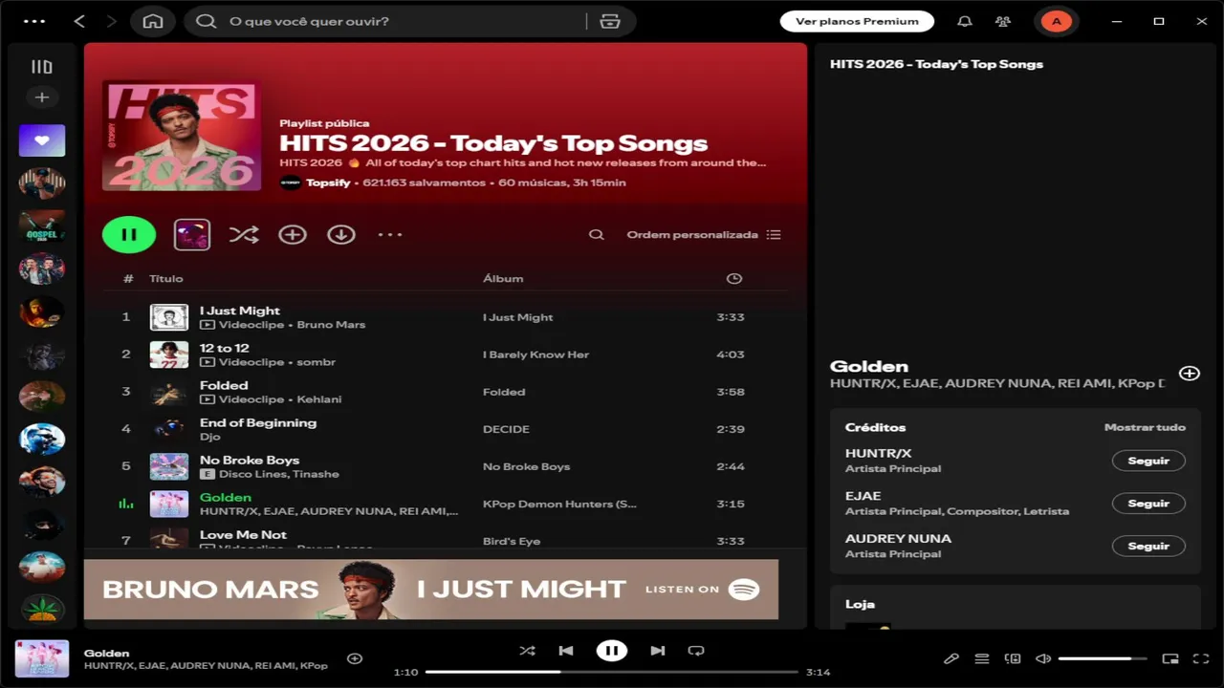This screenshot has height=688, width=1224.
Task: Open the user profile avatar 'A'
Action: 1056,21
